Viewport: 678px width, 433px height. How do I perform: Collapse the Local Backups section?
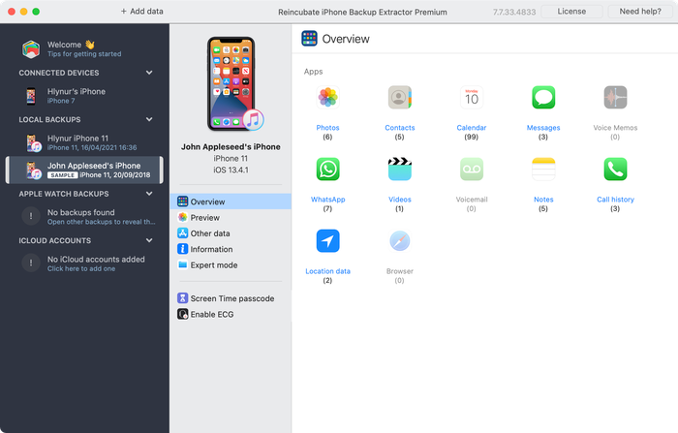(x=149, y=119)
